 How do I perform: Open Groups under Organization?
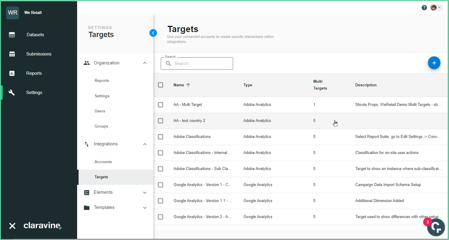101,126
